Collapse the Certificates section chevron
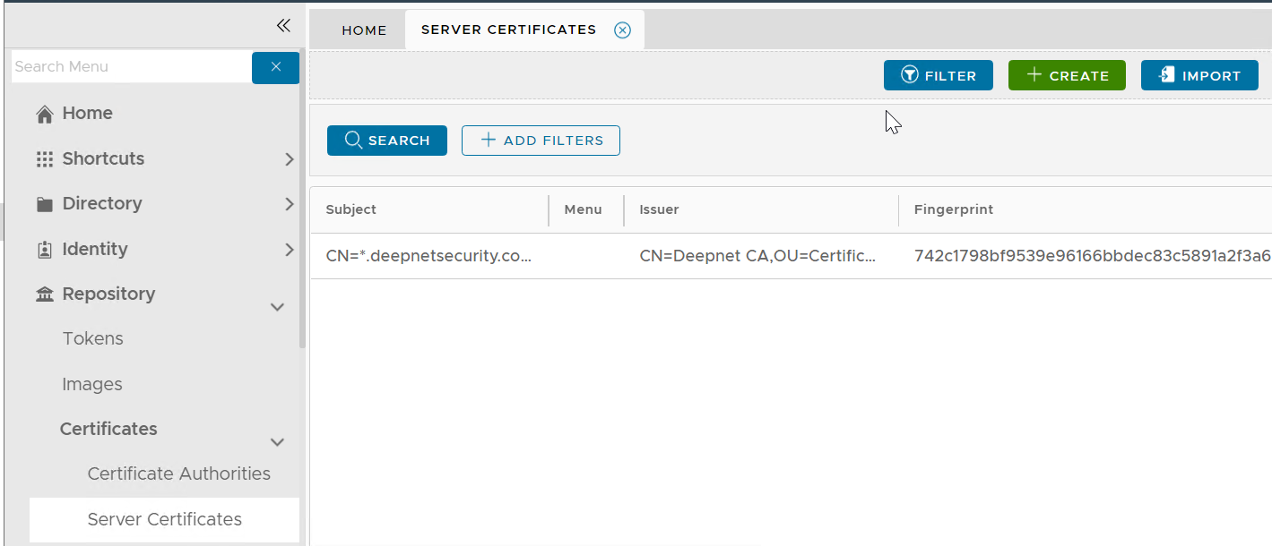1272x546 pixels. click(x=278, y=442)
